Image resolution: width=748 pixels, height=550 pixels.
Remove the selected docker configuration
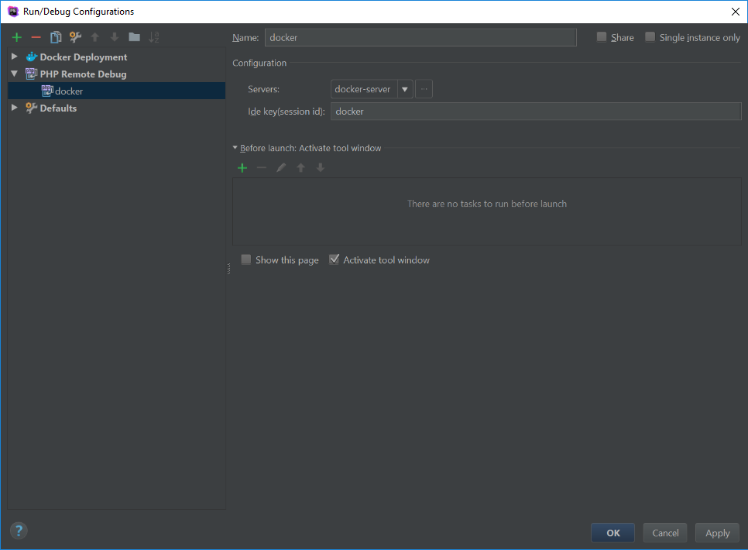coord(36,36)
